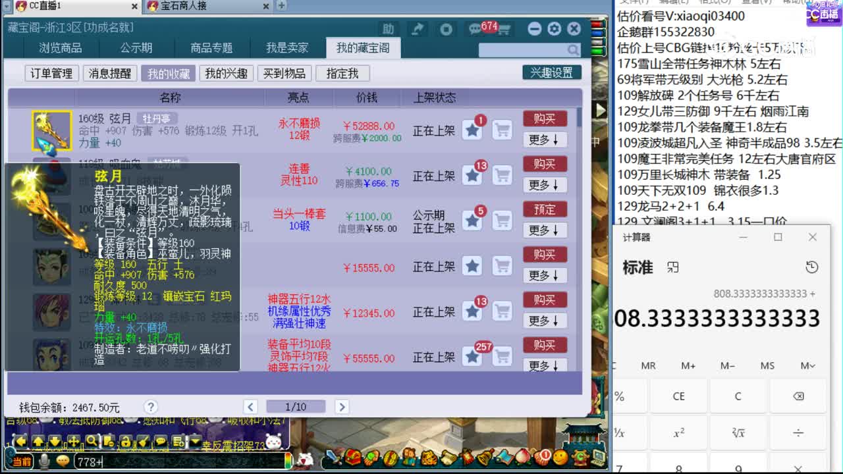This screenshot has height=474, width=843.
Task: Expand 更多 dropdown on the ¥4100 listing
Action: [x=545, y=185]
